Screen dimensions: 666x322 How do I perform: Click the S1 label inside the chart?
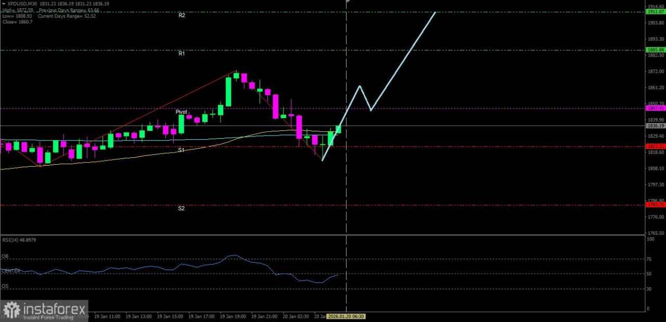click(181, 150)
